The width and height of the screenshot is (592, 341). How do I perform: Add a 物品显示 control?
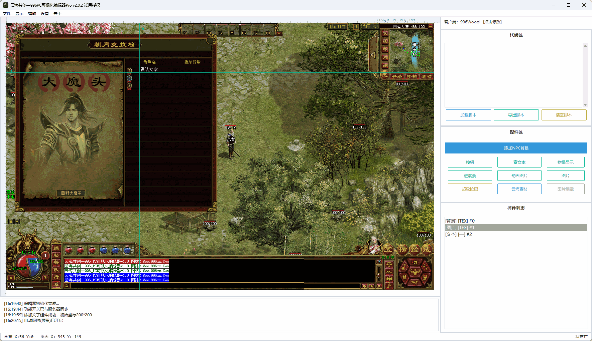[x=566, y=162]
